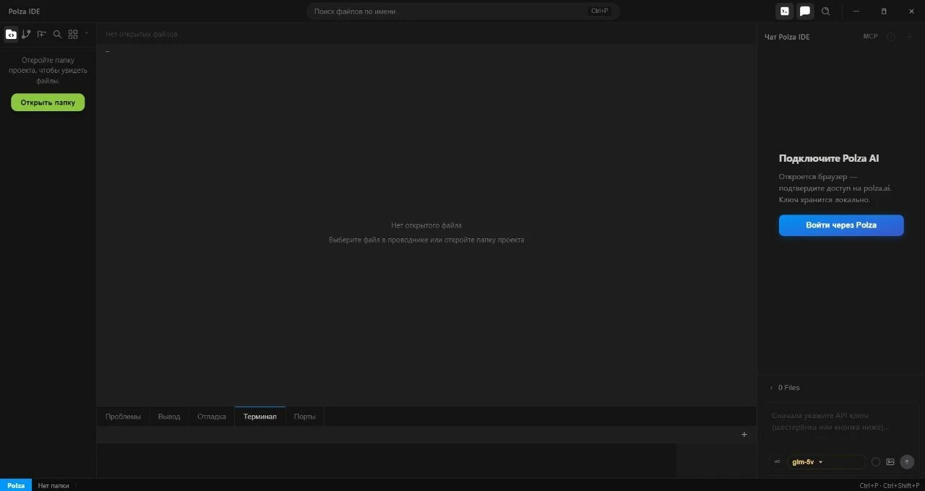This screenshot has height=491, width=925.
Task: Toggle the chat panel icon in title bar
Action: pyautogui.click(x=805, y=11)
